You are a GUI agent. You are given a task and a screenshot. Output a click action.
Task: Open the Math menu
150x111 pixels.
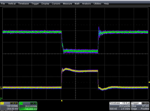tap(77, 4)
